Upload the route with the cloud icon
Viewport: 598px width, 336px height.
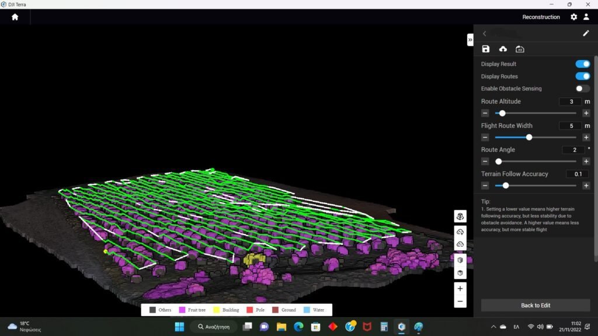[x=503, y=49]
